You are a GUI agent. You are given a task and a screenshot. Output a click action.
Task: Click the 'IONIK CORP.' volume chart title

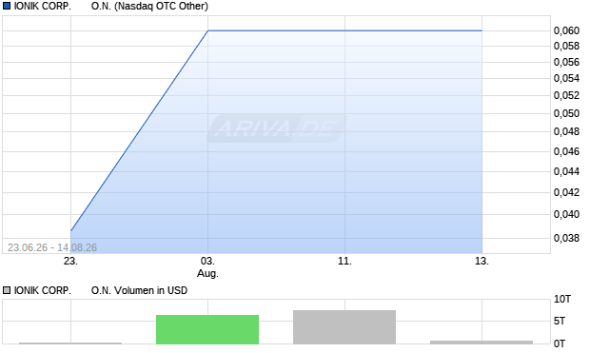pyautogui.click(x=43, y=290)
